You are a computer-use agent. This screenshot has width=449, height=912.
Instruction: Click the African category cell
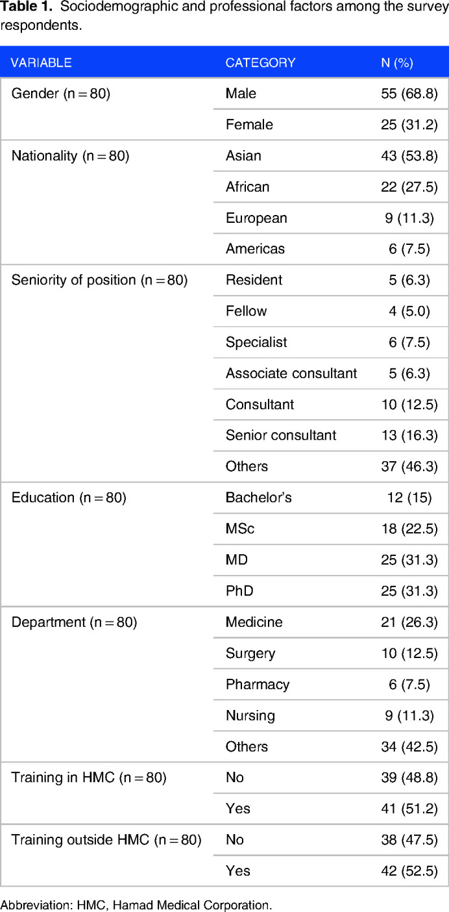247,187
